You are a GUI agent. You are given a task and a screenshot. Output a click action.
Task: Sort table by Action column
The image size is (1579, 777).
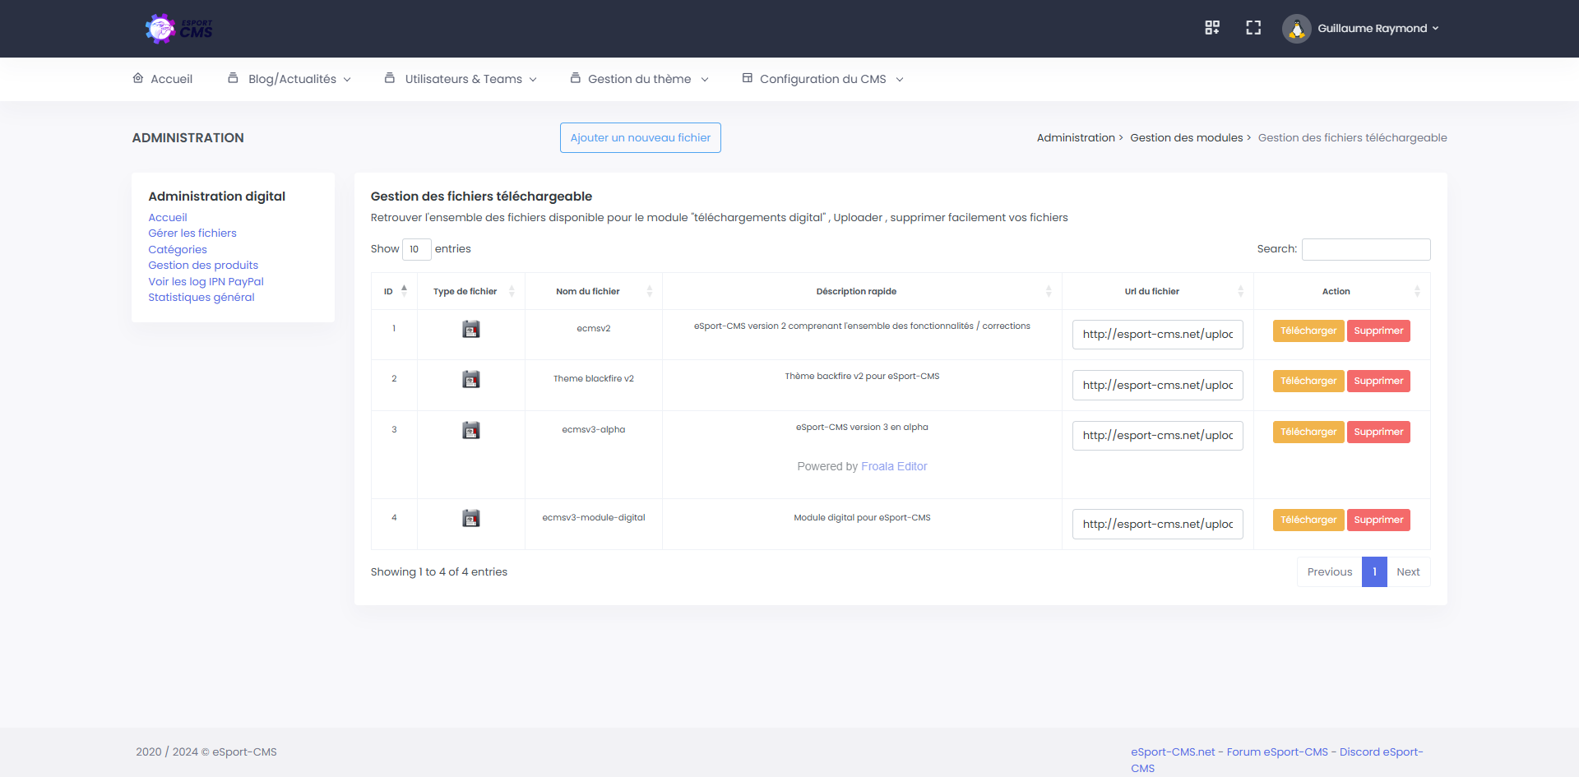pyautogui.click(x=1342, y=291)
